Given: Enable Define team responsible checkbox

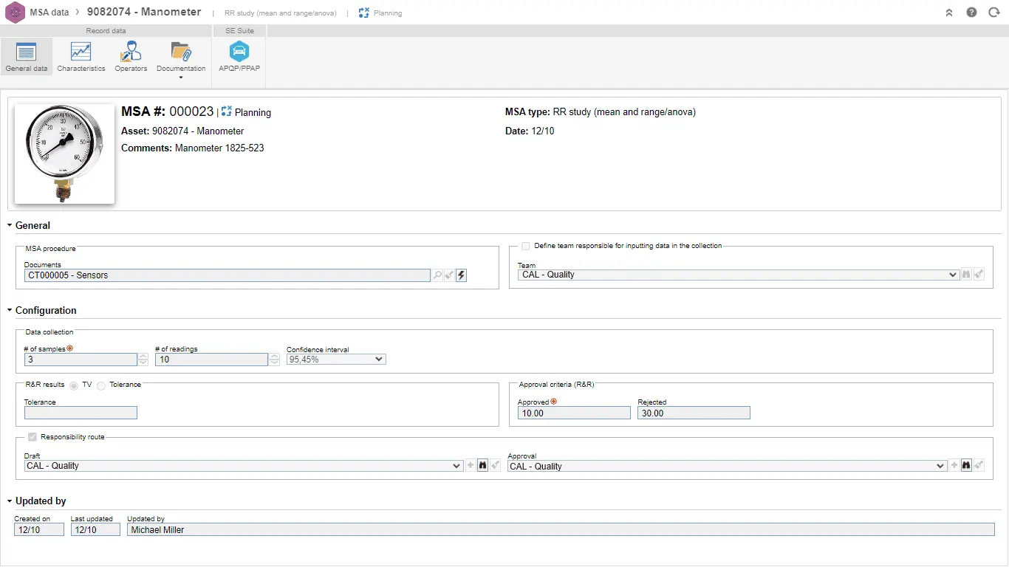Looking at the screenshot, I should (x=526, y=246).
